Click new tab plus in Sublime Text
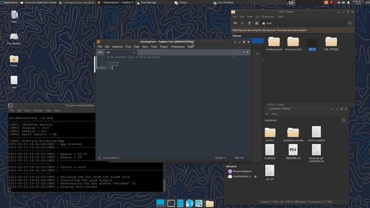370x208 pixels. pos(244,52)
